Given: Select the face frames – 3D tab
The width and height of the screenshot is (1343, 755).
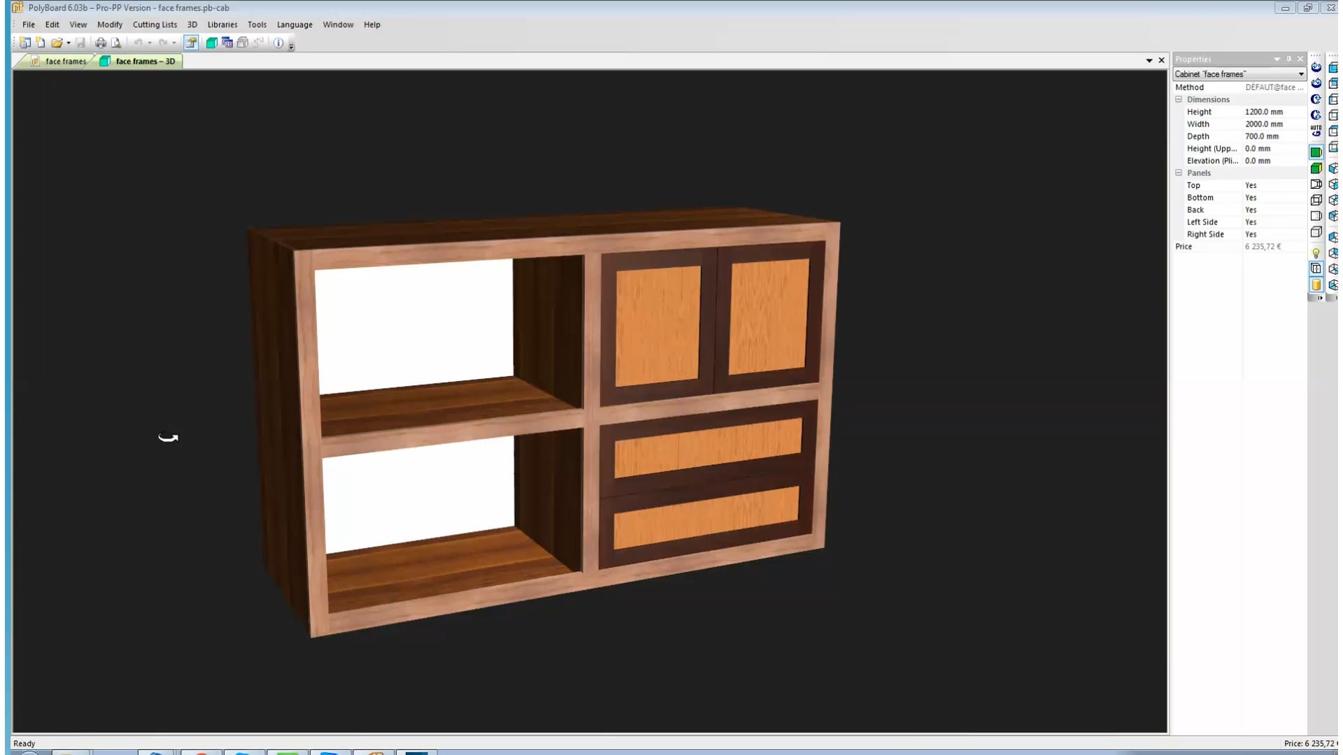Looking at the screenshot, I should pos(138,62).
